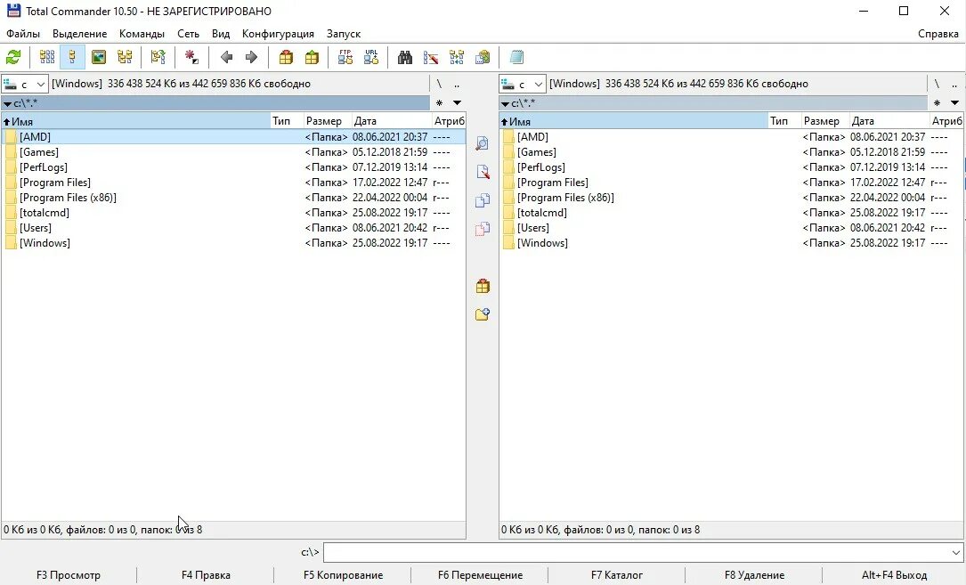Open right panel favorites asterisk menu
This screenshot has width=966, height=585.
pos(937,103)
